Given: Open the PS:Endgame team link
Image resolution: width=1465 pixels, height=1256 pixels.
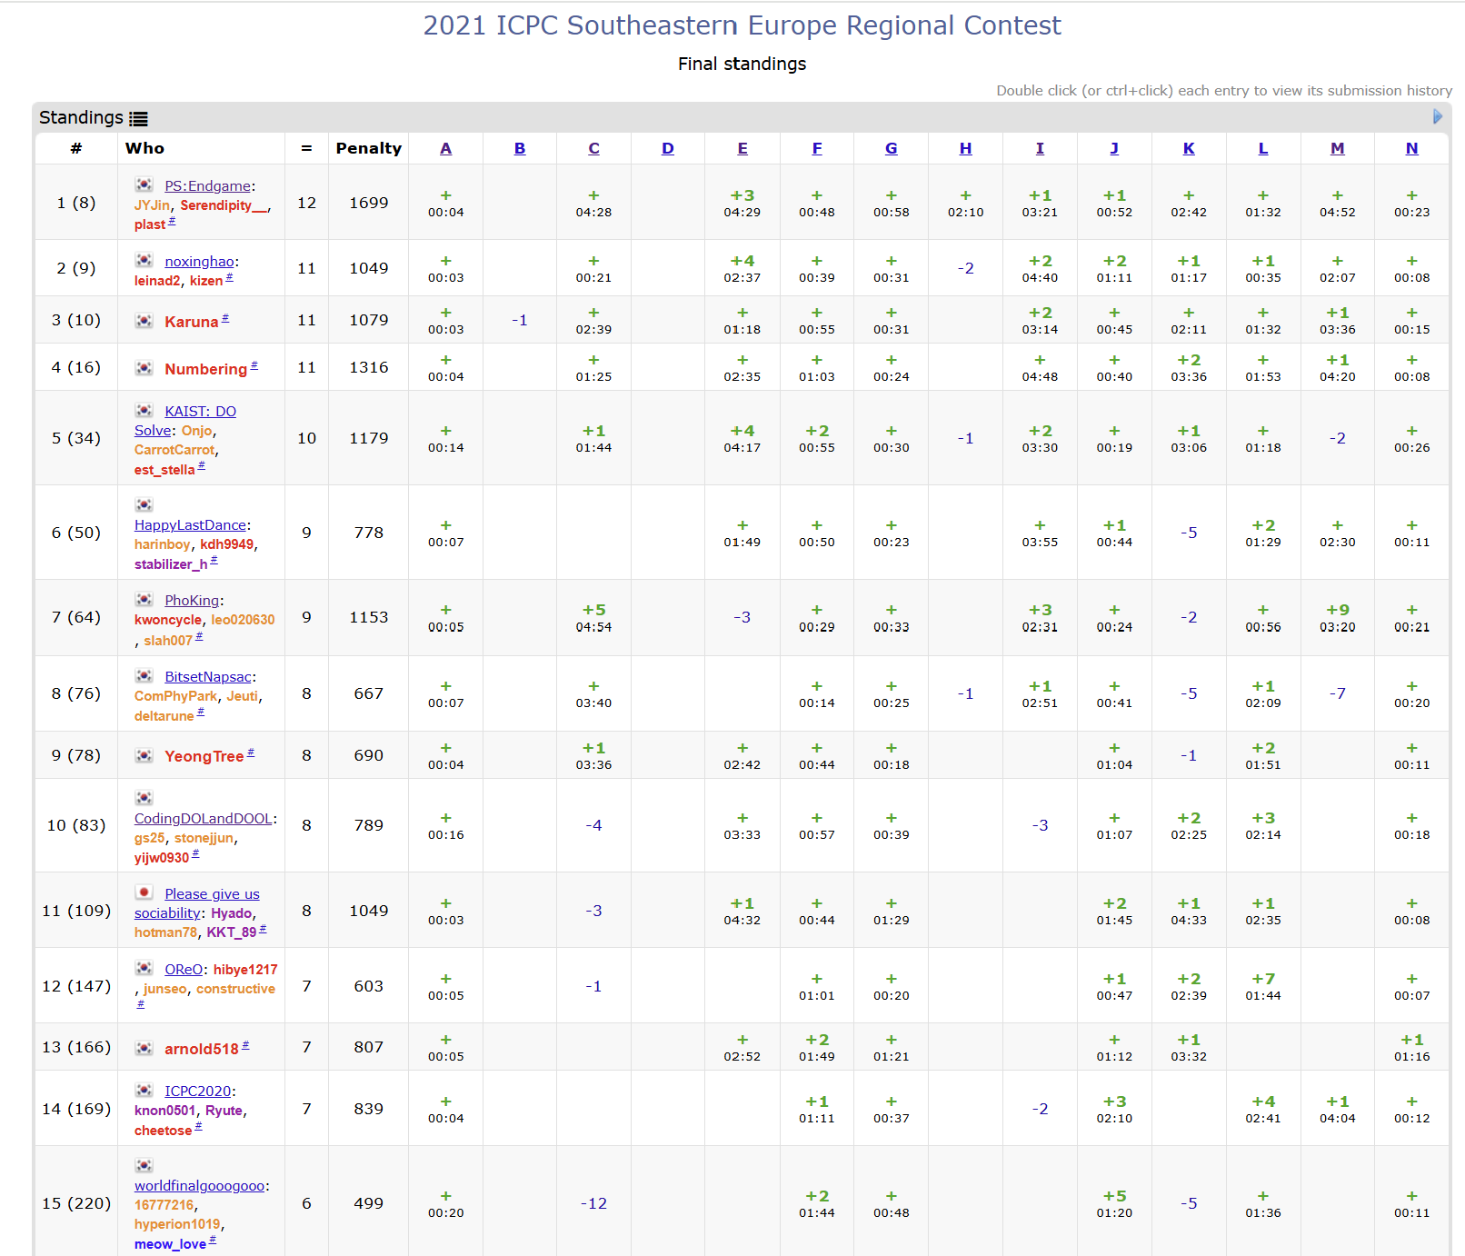Looking at the screenshot, I should click(208, 186).
